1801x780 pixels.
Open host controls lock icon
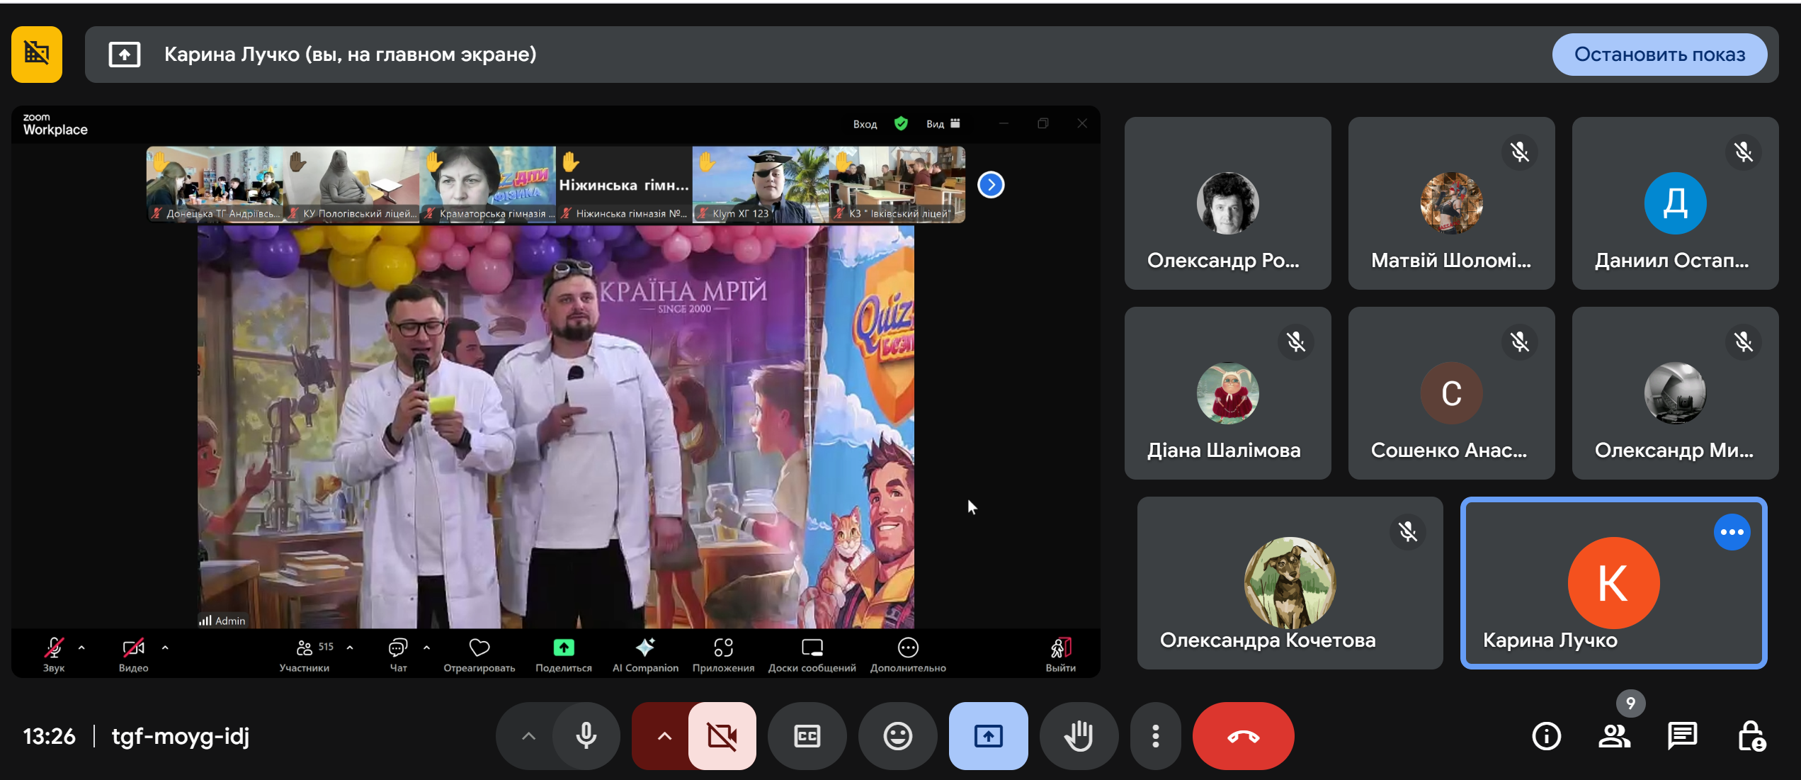click(x=1751, y=736)
